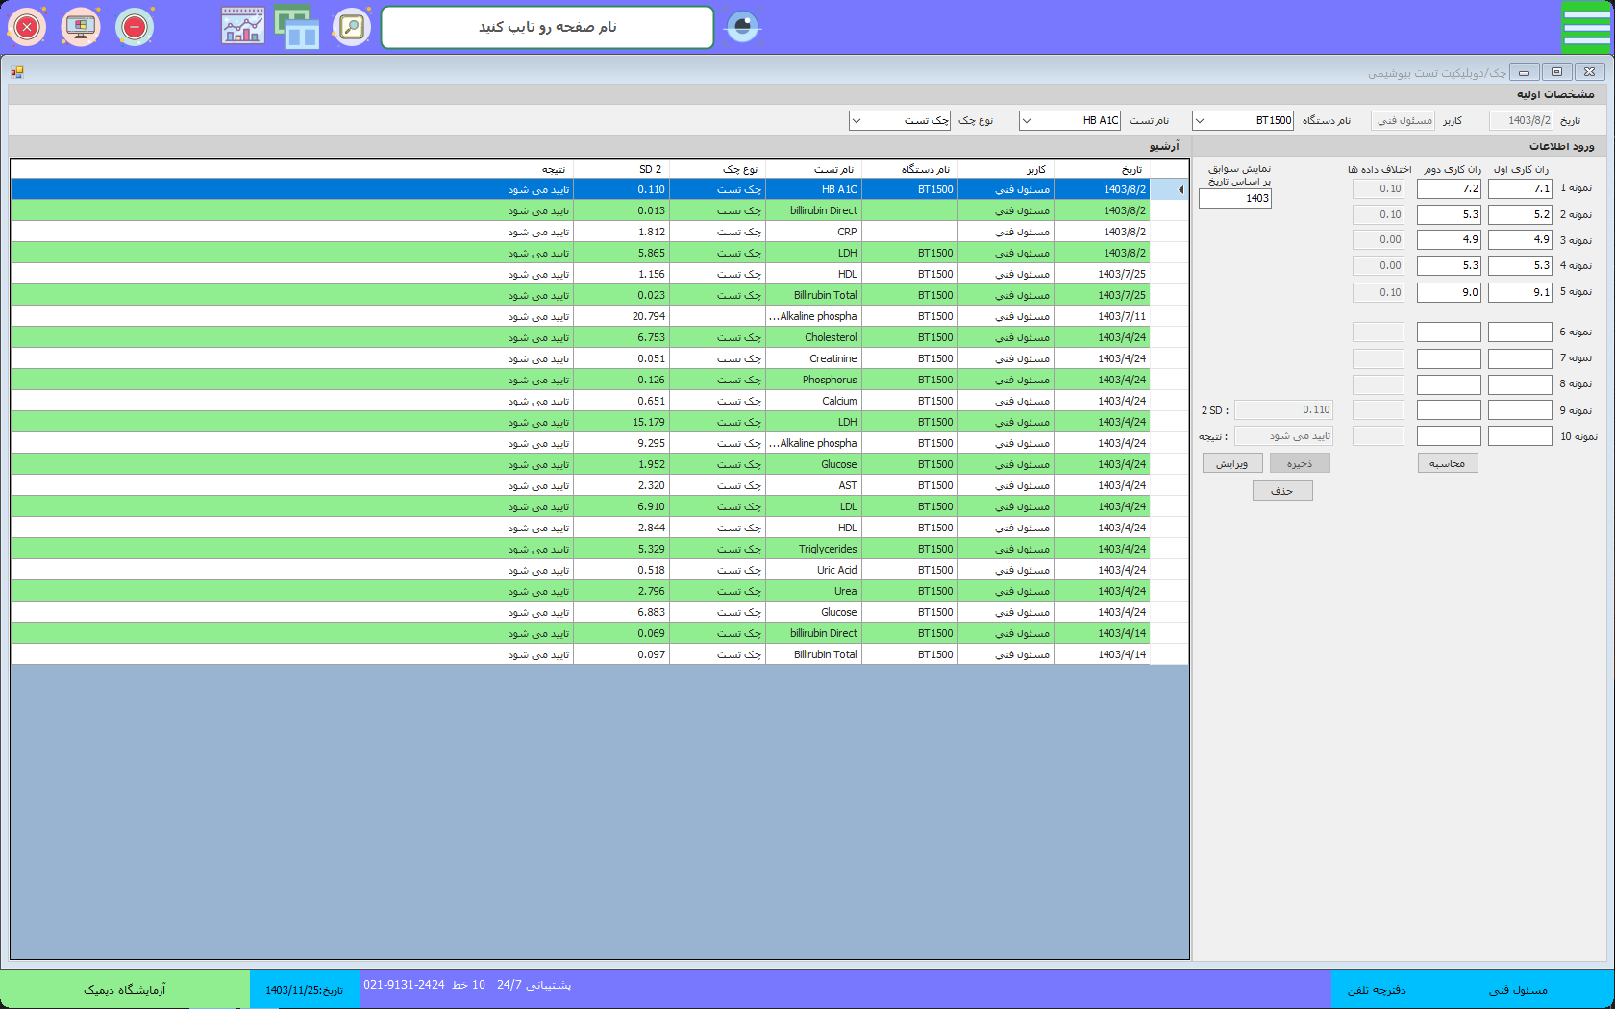Click the magnifier search icon
The width and height of the screenshot is (1615, 1009).
click(352, 27)
